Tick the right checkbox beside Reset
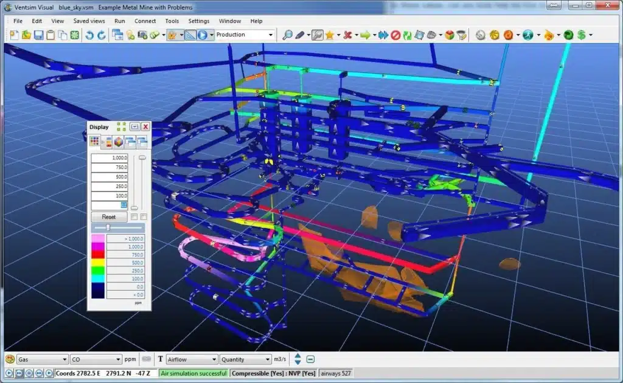This screenshot has height=383, width=623. [x=144, y=217]
